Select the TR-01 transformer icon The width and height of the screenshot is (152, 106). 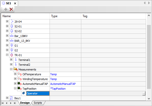coord(12,55)
